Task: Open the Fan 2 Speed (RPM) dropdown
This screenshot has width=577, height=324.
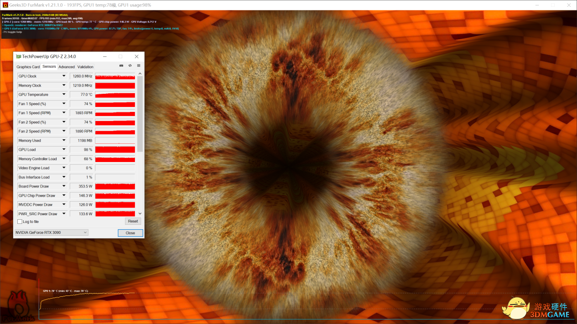Action: 64,131
